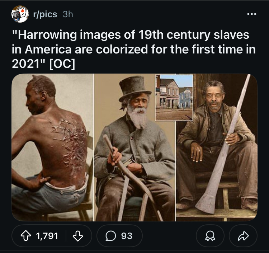Open the small inset street buildings photo
The width and height of the screenshot is (269, 253).
pos(174,98)
